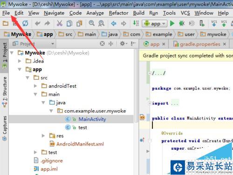Click the scroll from source target icon
The width and height of the screenshot is (233, 175).
[102, 43]
